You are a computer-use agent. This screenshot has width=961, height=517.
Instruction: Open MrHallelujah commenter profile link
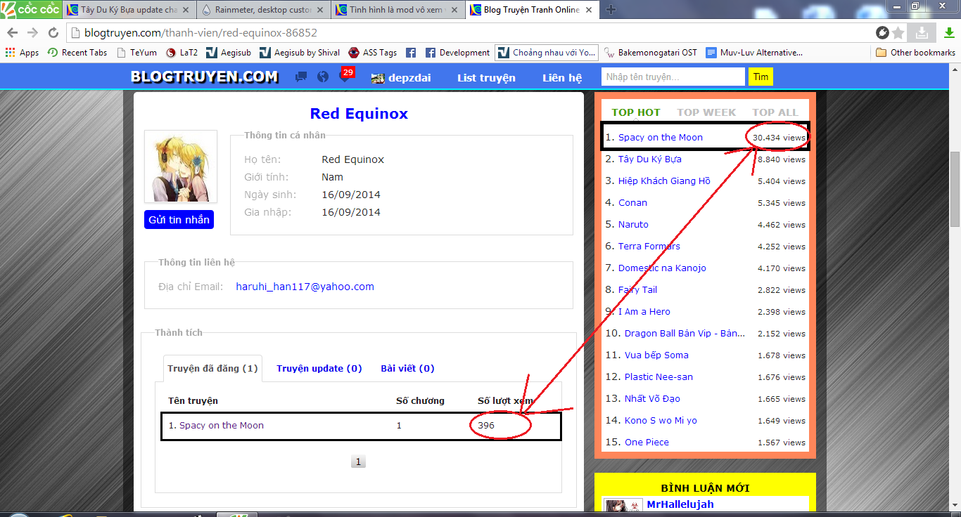pos(680,504)
